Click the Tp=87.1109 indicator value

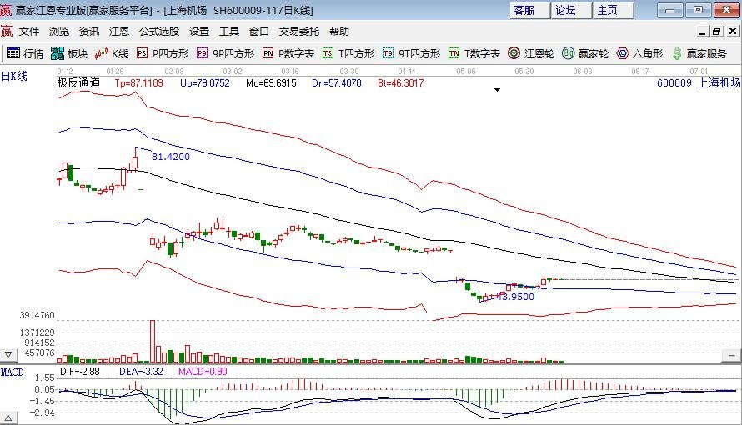(138, 83)
